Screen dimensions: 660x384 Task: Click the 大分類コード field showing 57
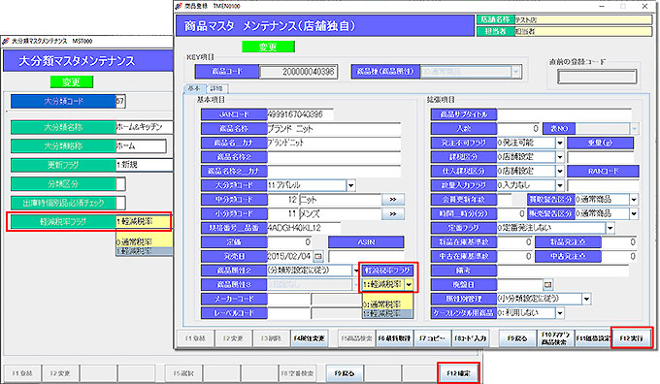coord(120,101)
